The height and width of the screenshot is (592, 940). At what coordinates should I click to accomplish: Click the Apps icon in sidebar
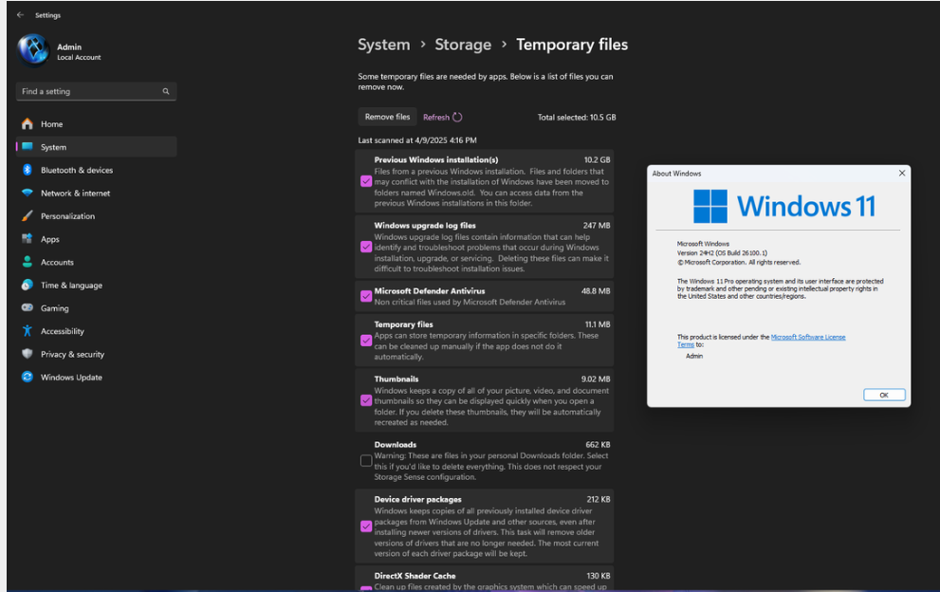click(x=27, y=239)
